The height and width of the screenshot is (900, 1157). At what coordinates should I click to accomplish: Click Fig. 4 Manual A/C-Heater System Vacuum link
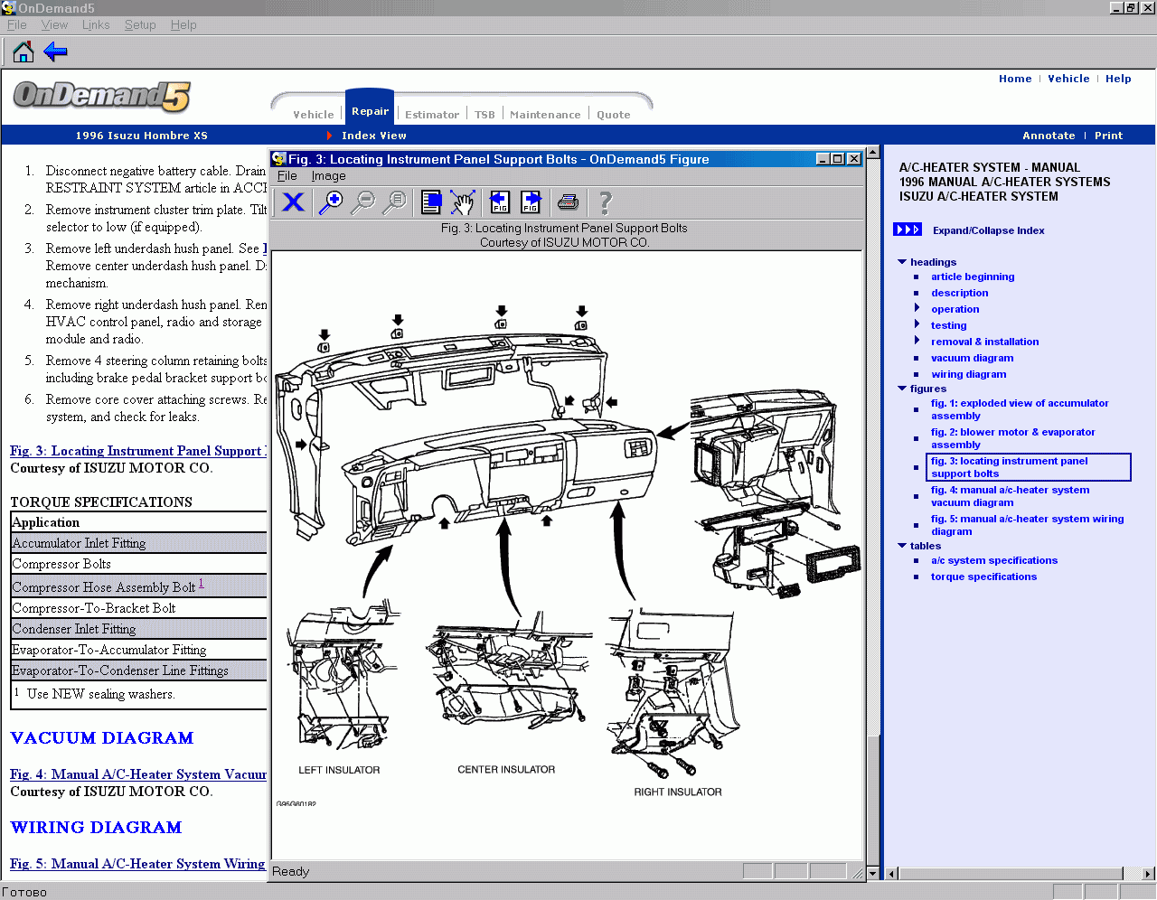click(x=138, y=774)
